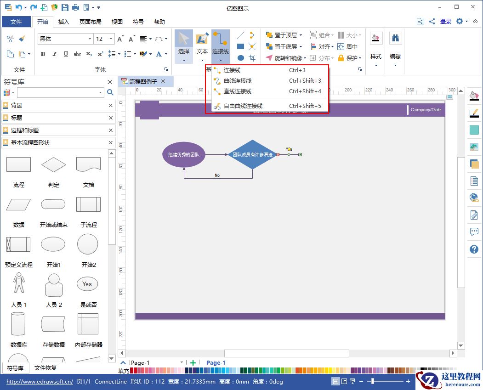The width and height of the screenshot is (483, 390).
Task: Activate the 选择 pointer tool
Action: coord(183,46)
